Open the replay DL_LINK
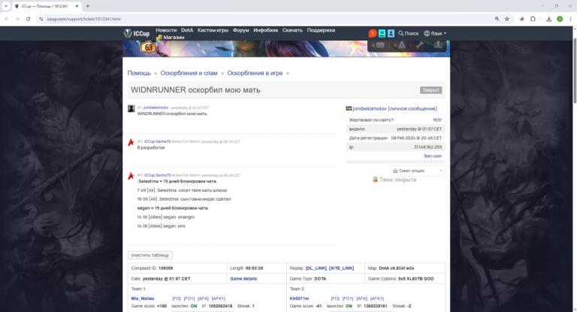 (316, 268)
